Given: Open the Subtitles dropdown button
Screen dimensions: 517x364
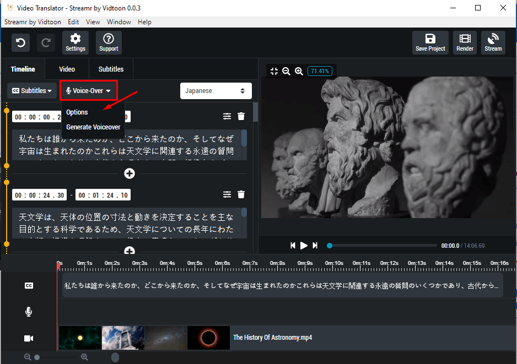Looking at the screenshot, I should (x=32, y=91).
